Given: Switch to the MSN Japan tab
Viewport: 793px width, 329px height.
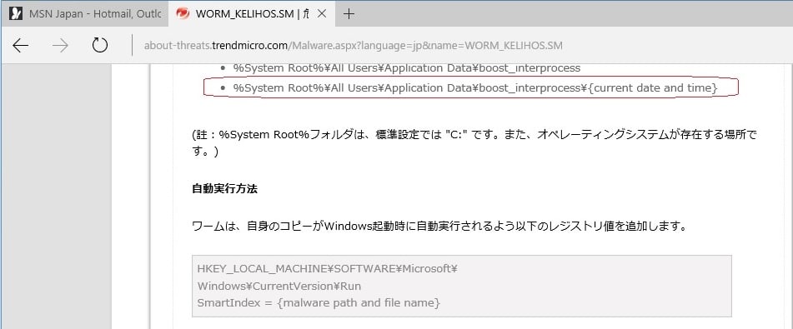Looking at the screenshot, I should [x=84, y=13].
